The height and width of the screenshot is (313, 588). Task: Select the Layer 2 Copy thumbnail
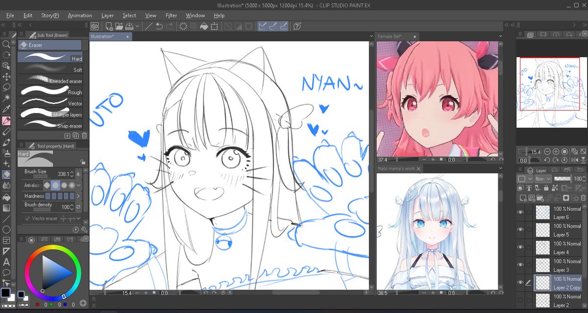543,283
